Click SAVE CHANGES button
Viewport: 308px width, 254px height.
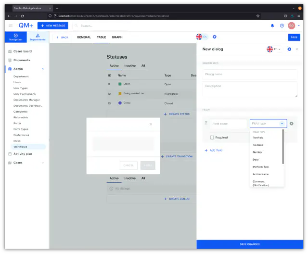coord(250,244)
